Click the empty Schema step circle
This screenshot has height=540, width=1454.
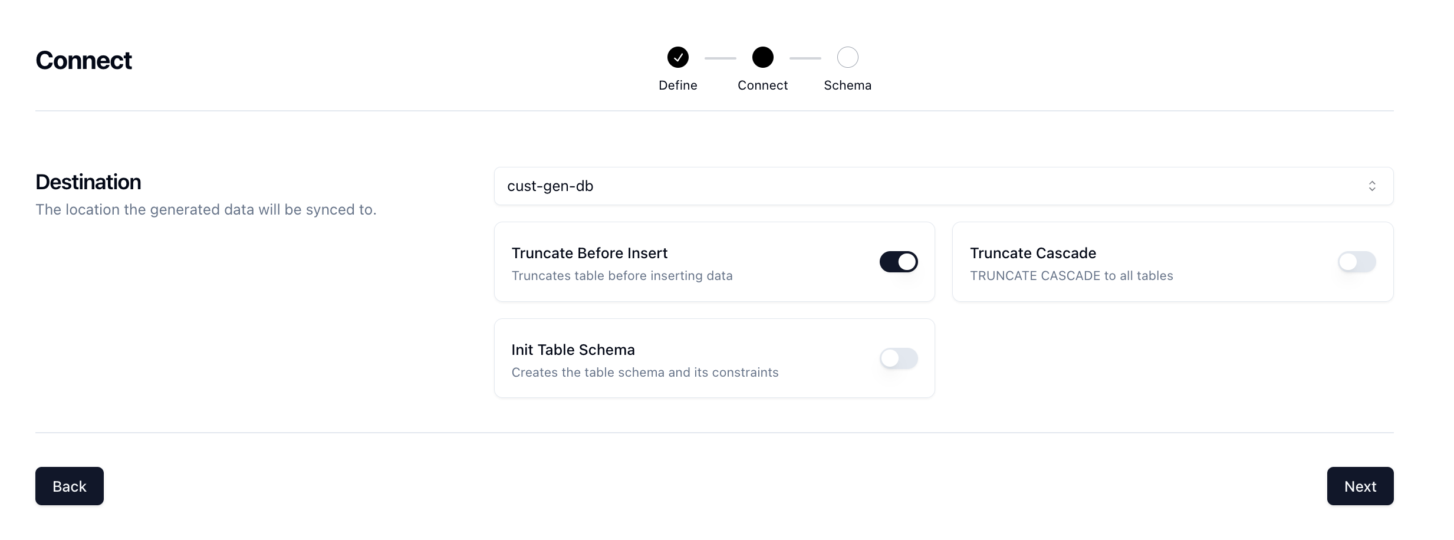tap(847, 57)
